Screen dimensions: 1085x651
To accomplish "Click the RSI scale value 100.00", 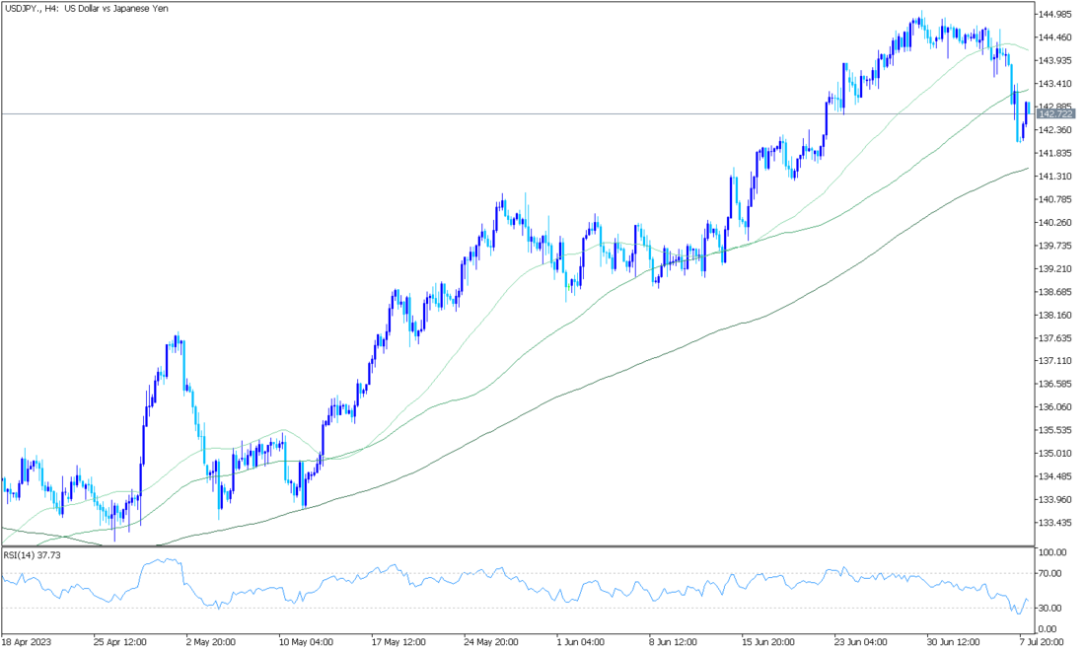I will 1052,552.
